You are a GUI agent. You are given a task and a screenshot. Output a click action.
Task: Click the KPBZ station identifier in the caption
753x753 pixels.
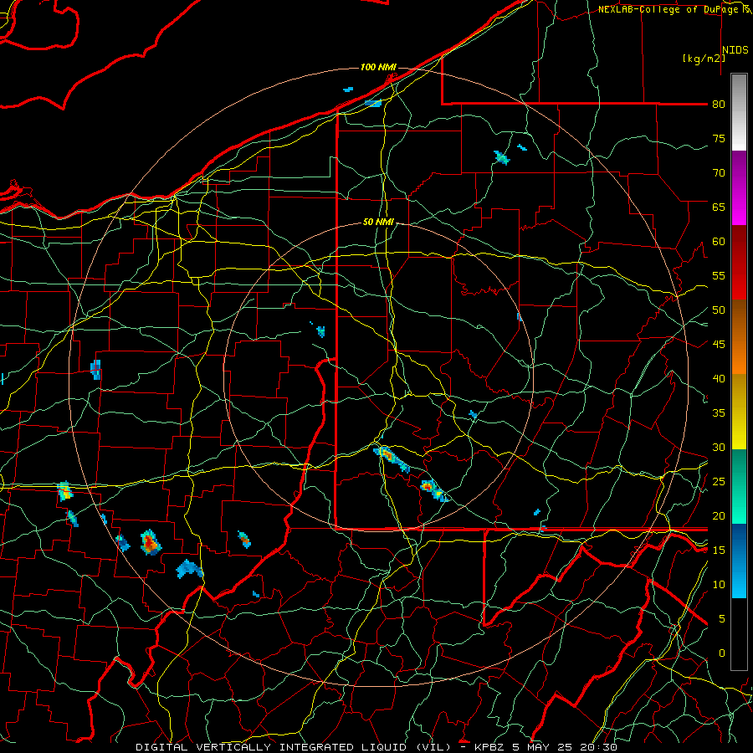491,747
